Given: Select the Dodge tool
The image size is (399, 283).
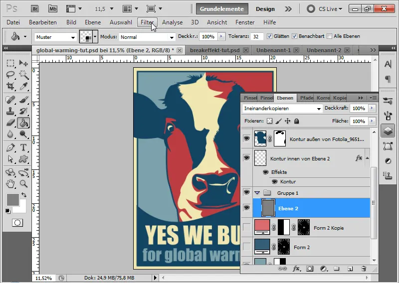Looking at the screenshot, I should coord(23,134).
